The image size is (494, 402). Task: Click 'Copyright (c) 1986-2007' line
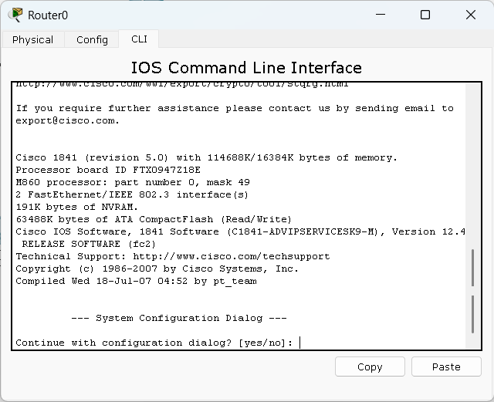[157, 269]
